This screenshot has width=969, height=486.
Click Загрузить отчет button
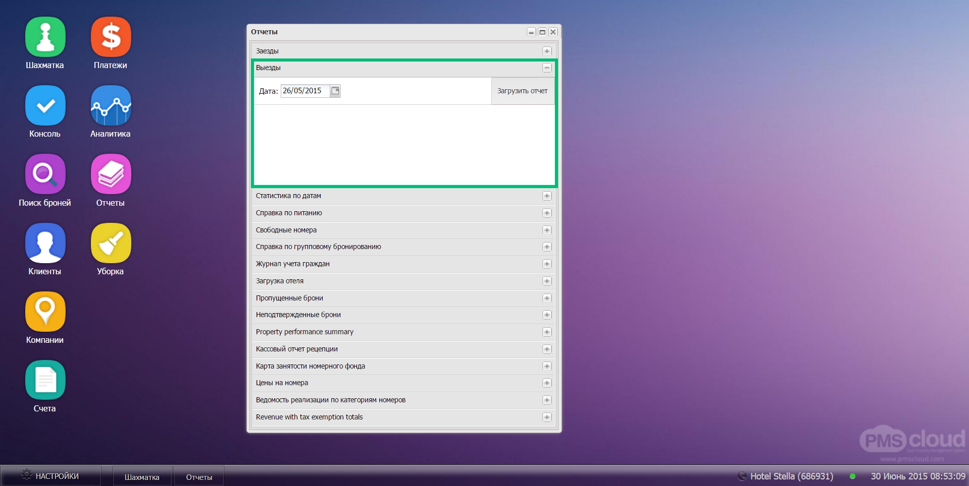pyautogui.click(x=523, y=91)
